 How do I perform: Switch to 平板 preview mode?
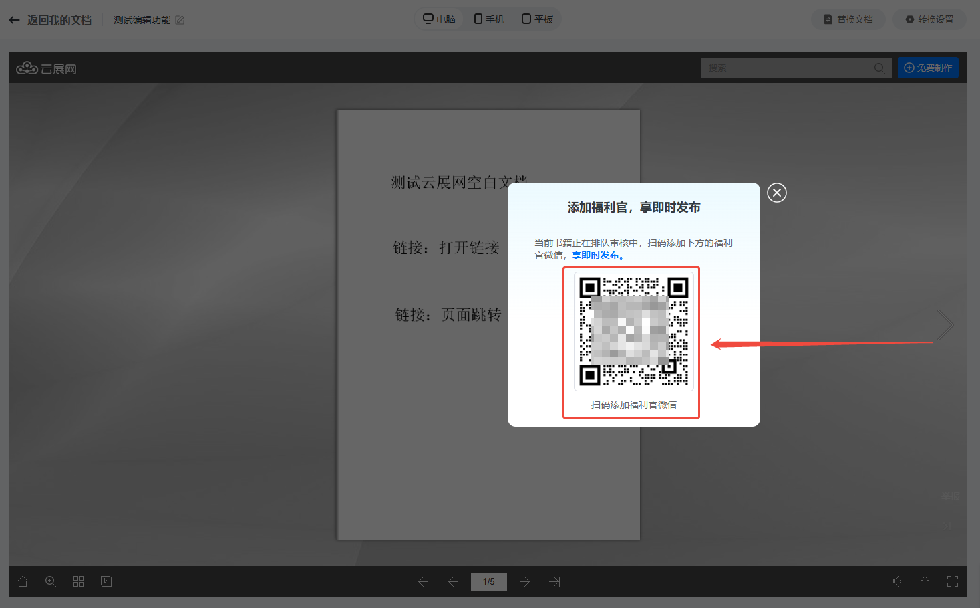tap(538, 19)
